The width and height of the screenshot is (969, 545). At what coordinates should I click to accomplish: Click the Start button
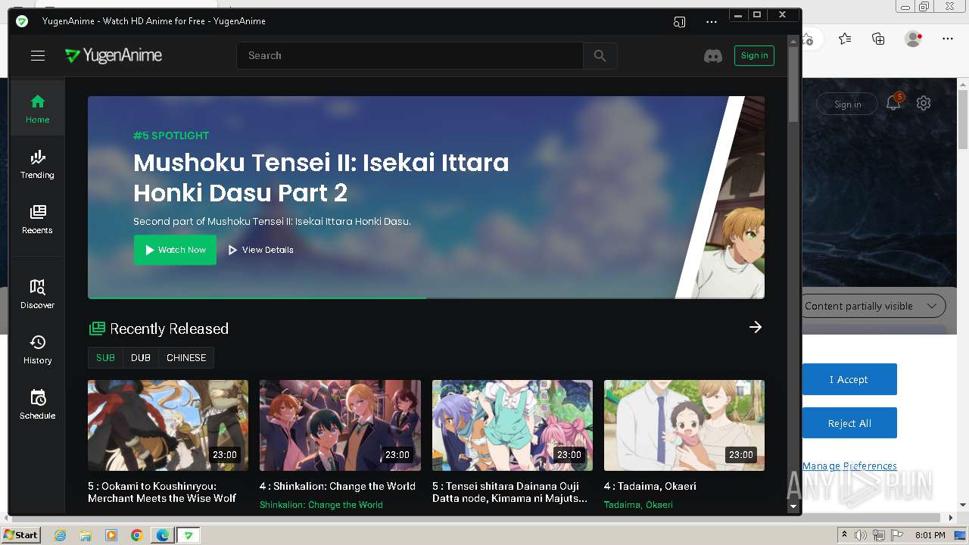pos(21,534)
